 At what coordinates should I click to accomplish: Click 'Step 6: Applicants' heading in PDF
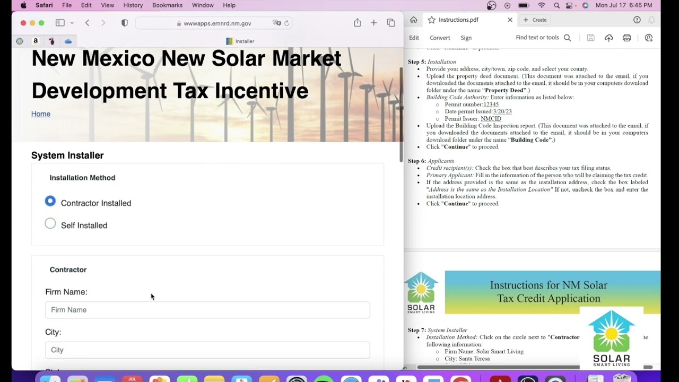[431, 161]
